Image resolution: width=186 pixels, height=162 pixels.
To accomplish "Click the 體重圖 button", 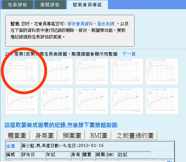I will [x=17, y=135].
